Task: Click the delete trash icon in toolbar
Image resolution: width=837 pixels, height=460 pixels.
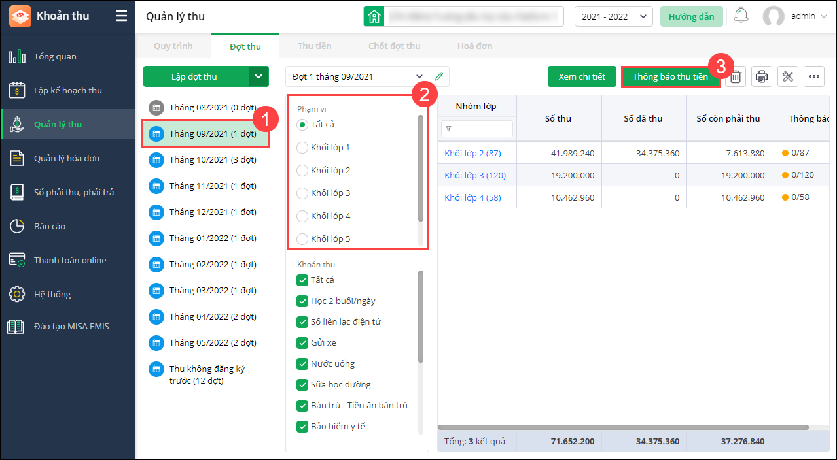Action: click(x=736, y=76)
